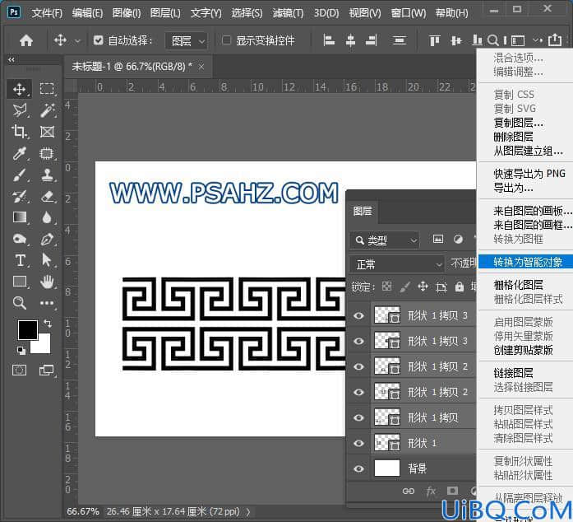Open the Share icon at top right
The height and width of the screenshot is (522, 573).
555,40
